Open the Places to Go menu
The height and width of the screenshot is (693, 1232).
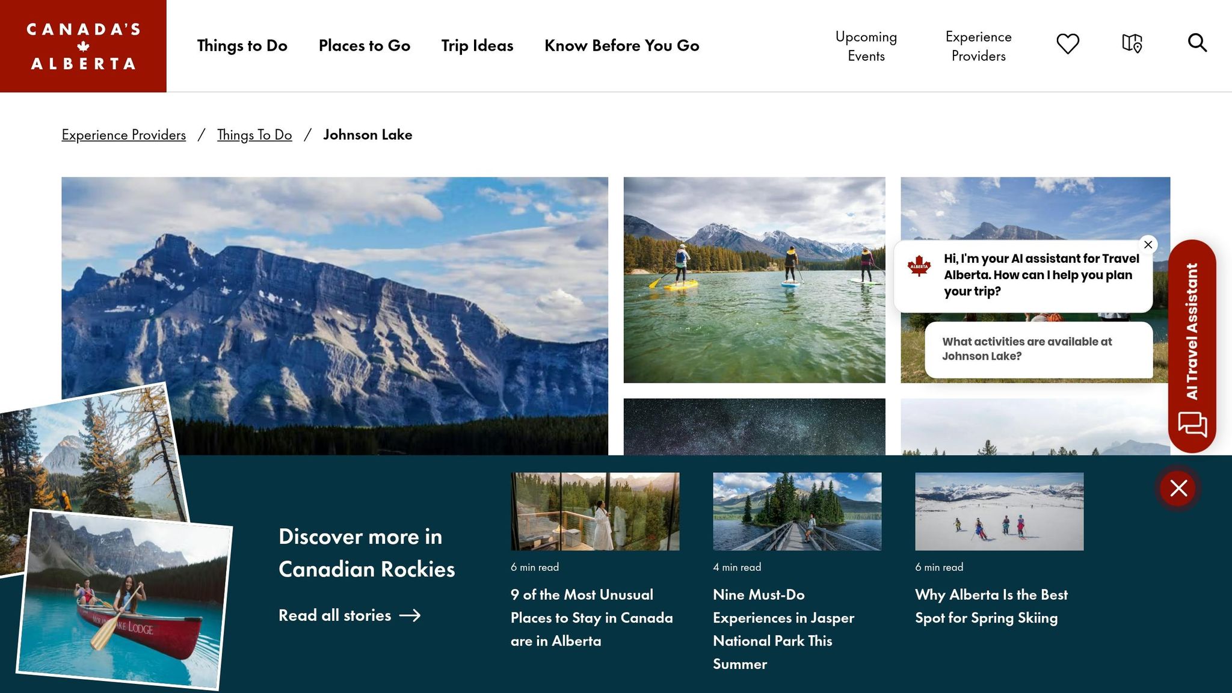pyautogui.click(x=364, y=46)
